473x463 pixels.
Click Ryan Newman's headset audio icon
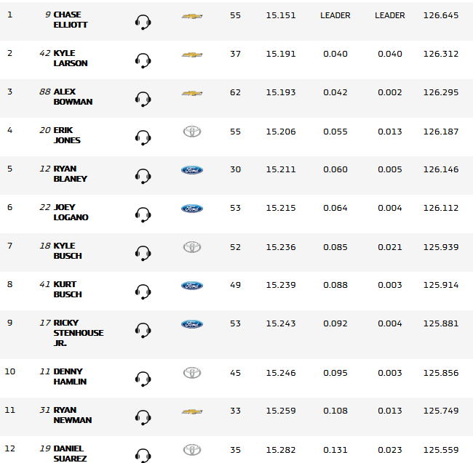[x=143, y=417]
